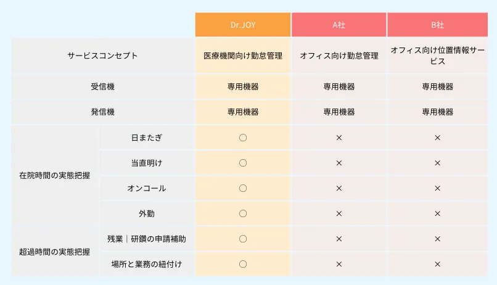Click the 医療機関向け勤怠管理 cell
This screenshot has height=285, width=497.
pos(243,56)
